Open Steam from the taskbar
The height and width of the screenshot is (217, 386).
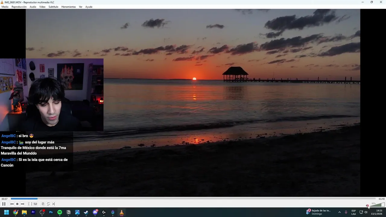click(x=86, y=212)
